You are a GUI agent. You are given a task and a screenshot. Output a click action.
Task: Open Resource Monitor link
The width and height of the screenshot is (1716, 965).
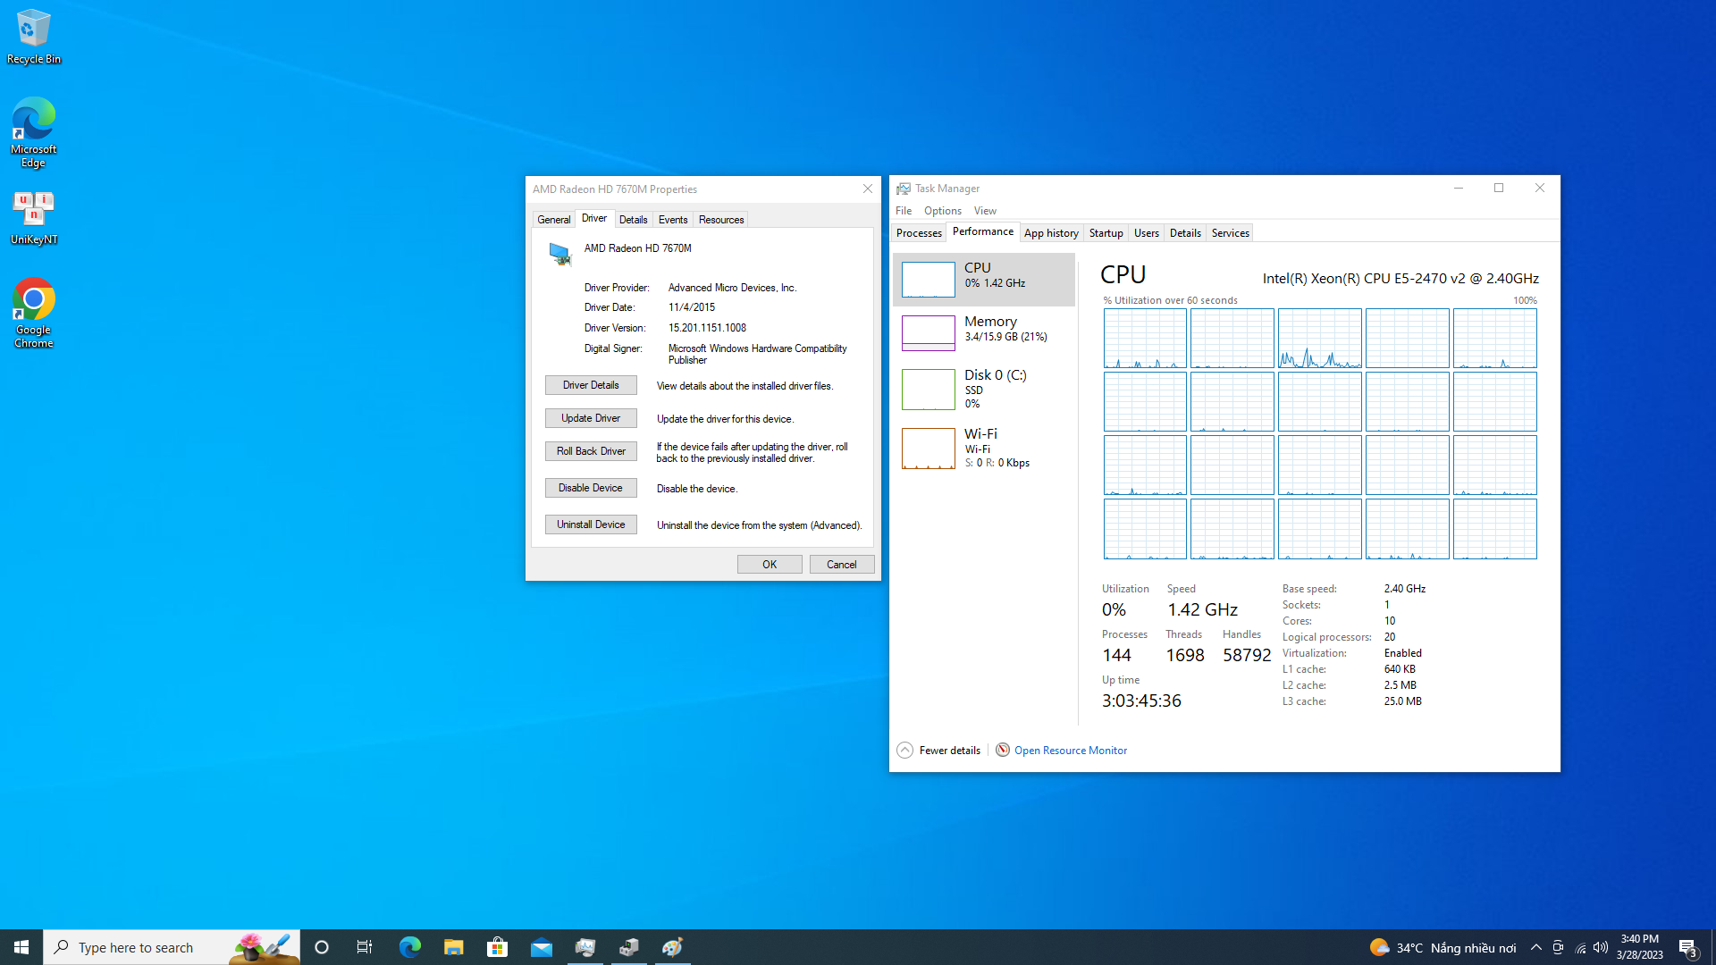click(1070, 751)
